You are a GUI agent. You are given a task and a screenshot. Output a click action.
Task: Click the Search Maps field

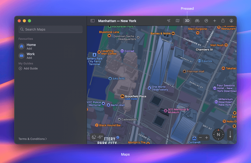click(x=51, y=29)
